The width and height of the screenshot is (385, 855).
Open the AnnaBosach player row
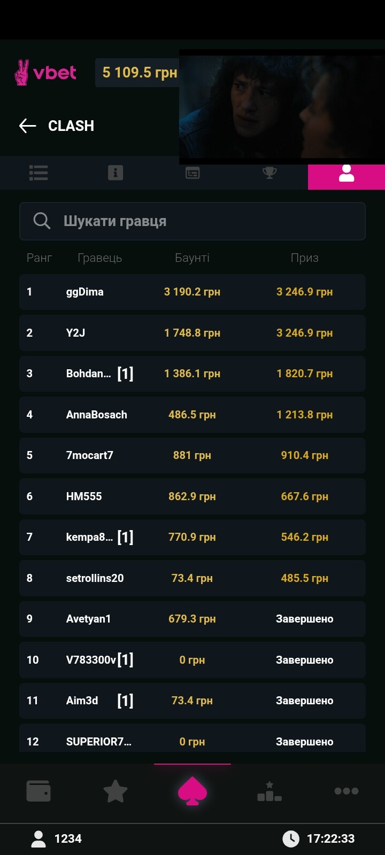click(x=192, y=415)
